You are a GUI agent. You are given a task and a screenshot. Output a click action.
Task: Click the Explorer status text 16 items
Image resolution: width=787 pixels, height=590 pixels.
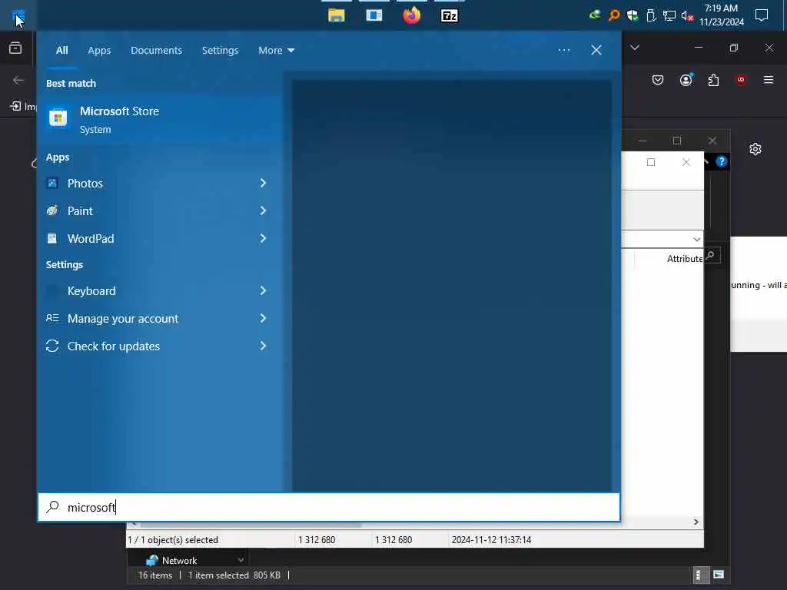point(155,575)
